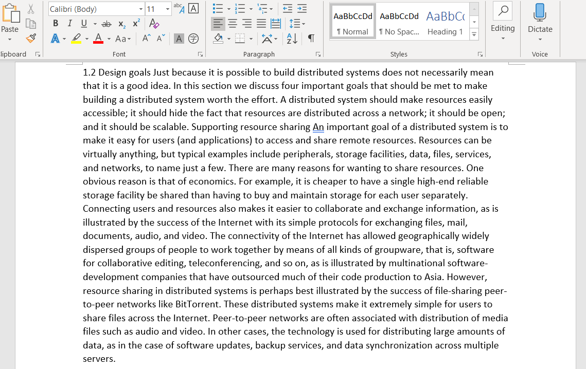This screenshot has width=586, height=369.
Task: Open the Editing search group
Action: coord(503,21)
